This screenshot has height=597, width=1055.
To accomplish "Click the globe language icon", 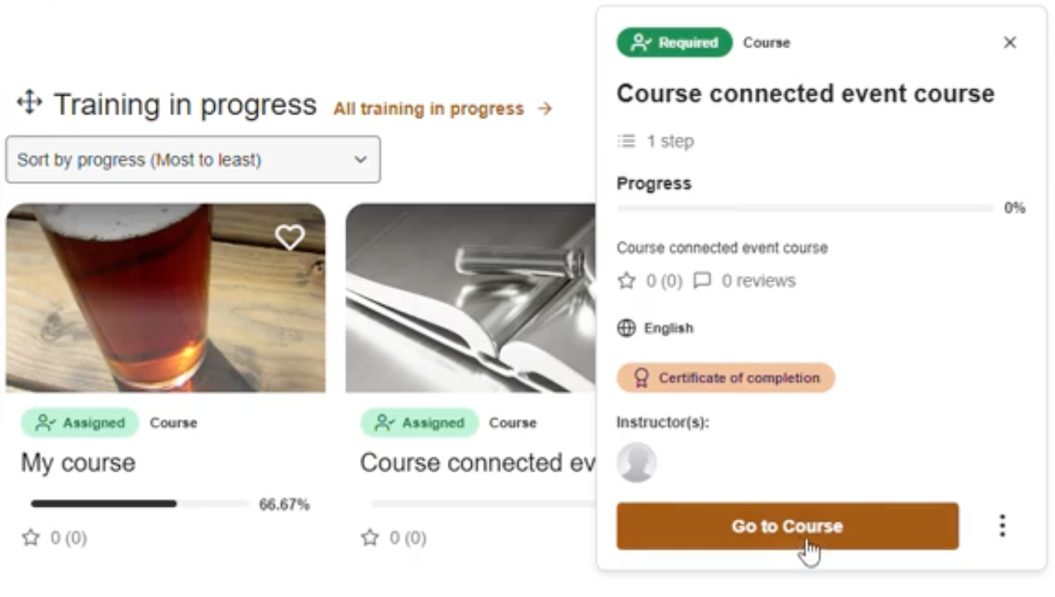I will 626,328.
